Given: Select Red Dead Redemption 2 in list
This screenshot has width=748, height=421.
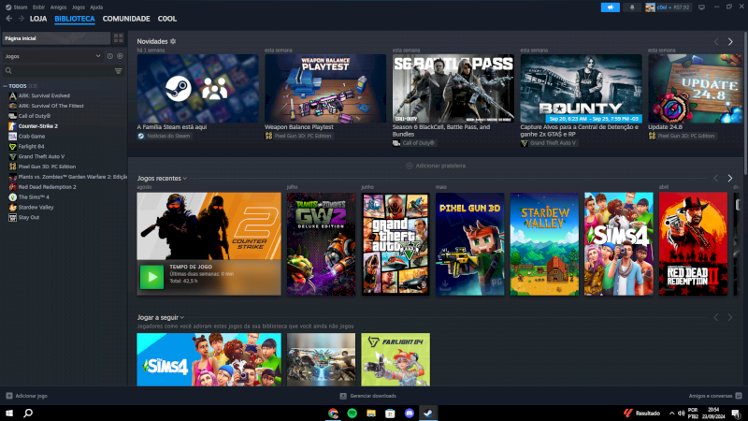Looking at the screenshot, I should (48, 187).
